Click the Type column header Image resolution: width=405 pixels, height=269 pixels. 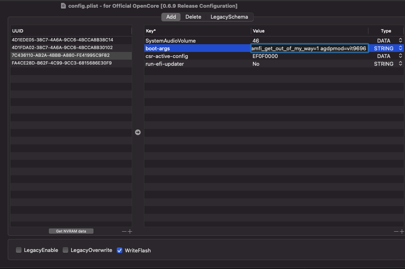385,31
